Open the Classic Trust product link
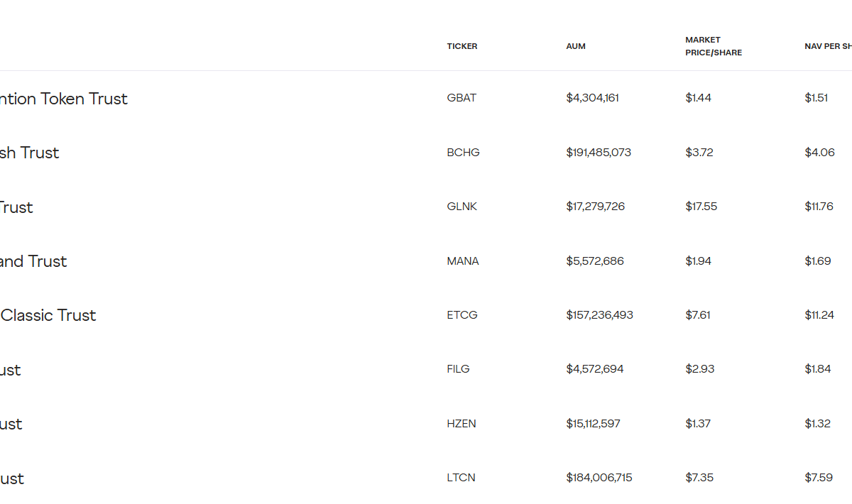 pos(48,315)
